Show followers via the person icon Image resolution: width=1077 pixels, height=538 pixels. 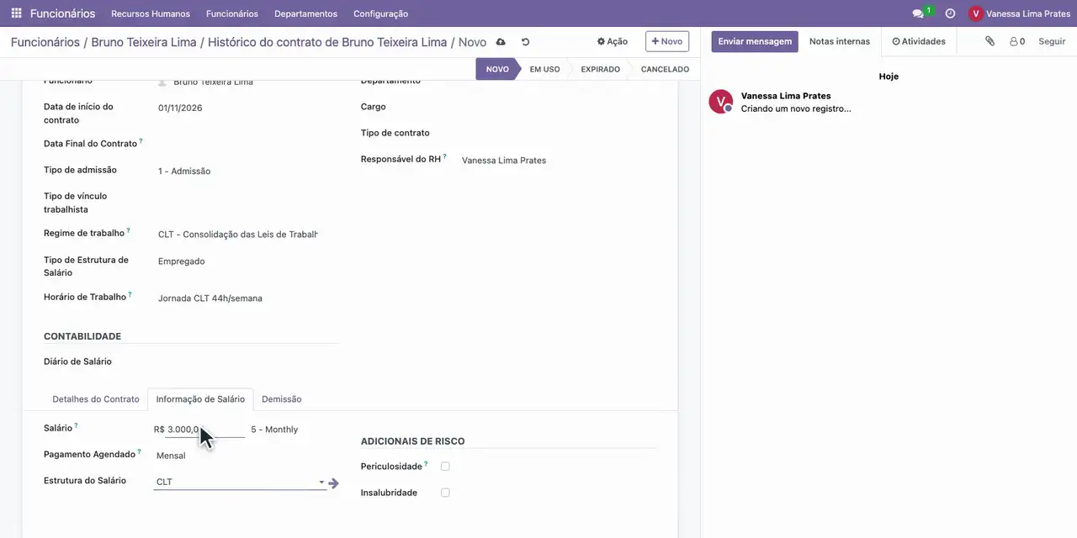click(x=1017, y=41)
